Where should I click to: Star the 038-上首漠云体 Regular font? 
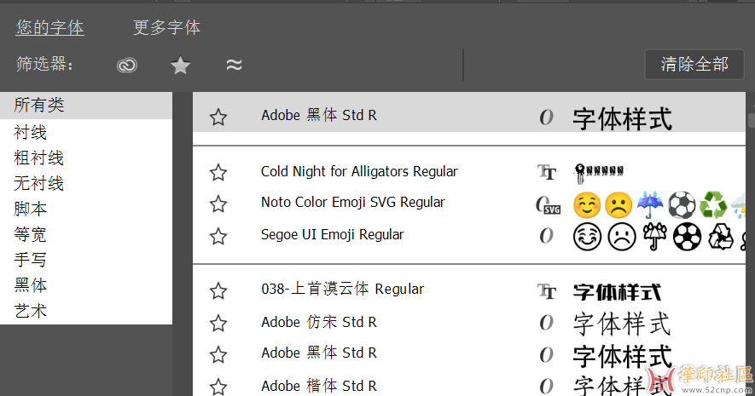[x=218, y=290]
